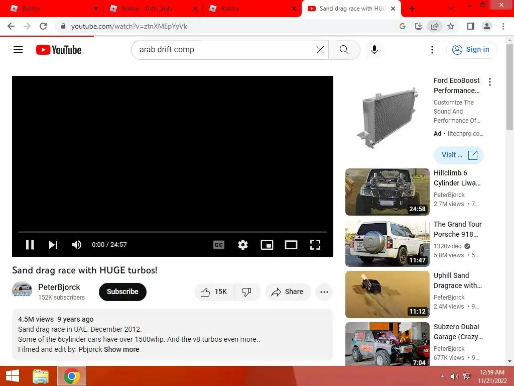Expand description with Show more

click(121, 350)
